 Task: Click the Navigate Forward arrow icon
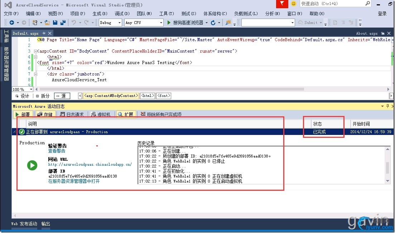(24, 23)
